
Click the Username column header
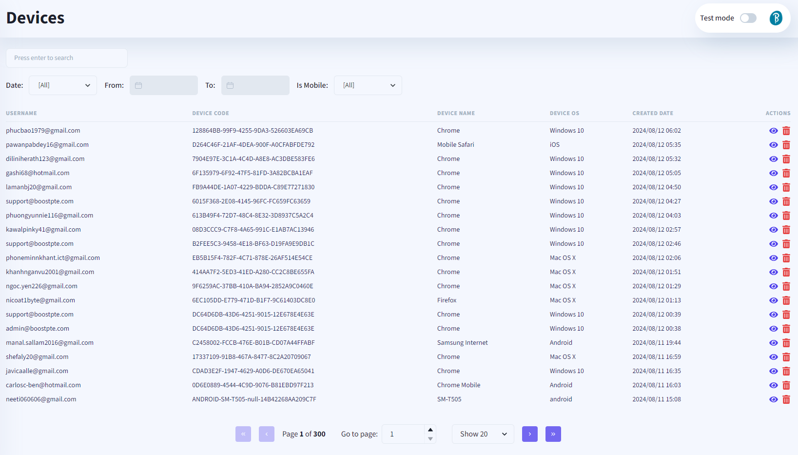pyautogui.click(x=21, y=113)
